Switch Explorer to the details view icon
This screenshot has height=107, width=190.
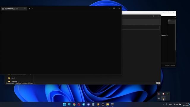click(x=157, y=83)
